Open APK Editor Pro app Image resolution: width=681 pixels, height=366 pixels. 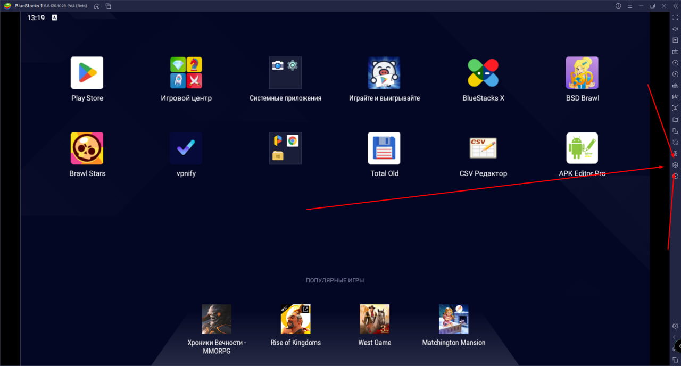(x=582, y=148)
